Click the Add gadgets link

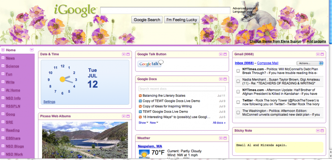coord(316,41)
